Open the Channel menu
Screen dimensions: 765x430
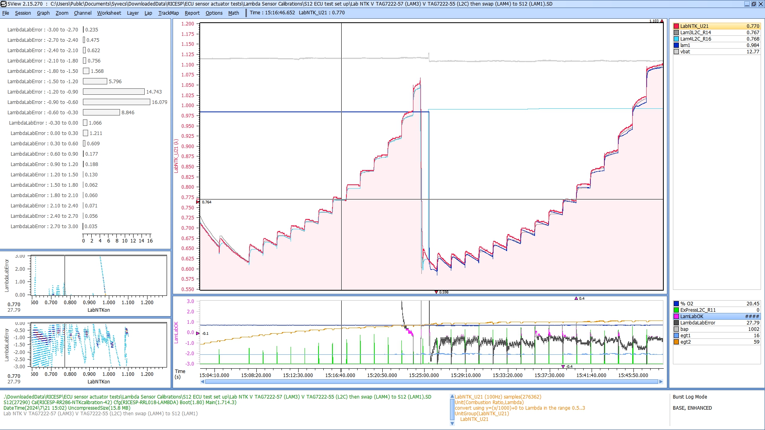click(83, 13)
